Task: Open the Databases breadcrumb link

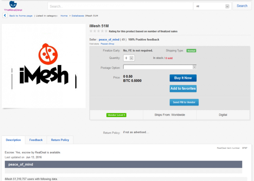Action: (78, 16)
